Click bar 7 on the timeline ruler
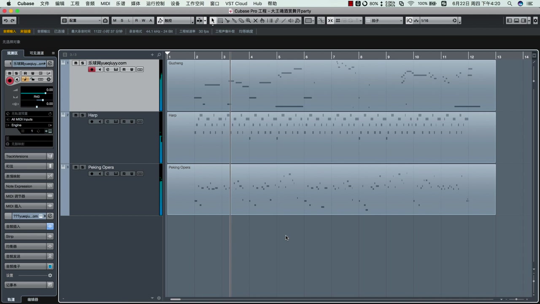The image size is (540, 304). tap(334, 57)
